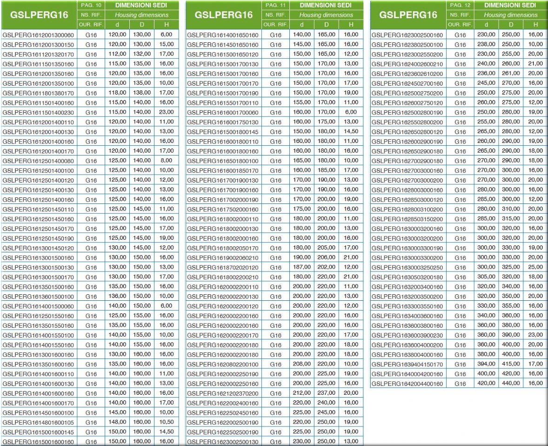548x446 pixels.
Task: Click d value 394,00 in row GSLPERG1639404150170
Action: coord(487,364)
